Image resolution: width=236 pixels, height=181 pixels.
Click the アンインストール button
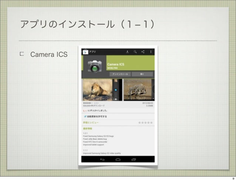pyautogui.click(x=120, y=74)
